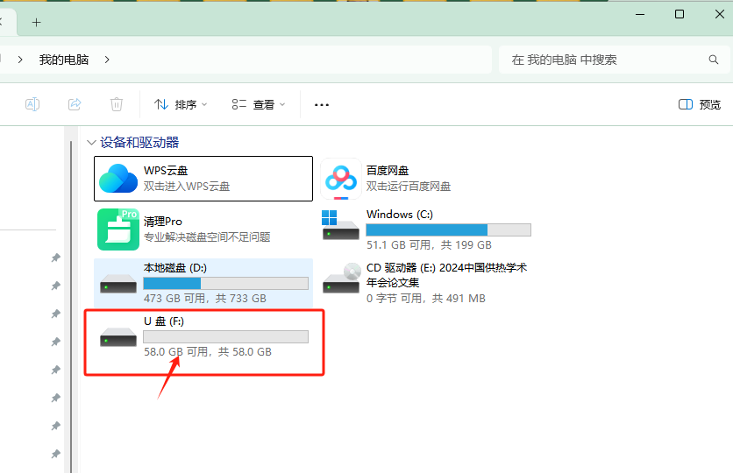Open the 查看 view dropdown
733x473 pixels.
pyautogui.click(x=259, y=104)
